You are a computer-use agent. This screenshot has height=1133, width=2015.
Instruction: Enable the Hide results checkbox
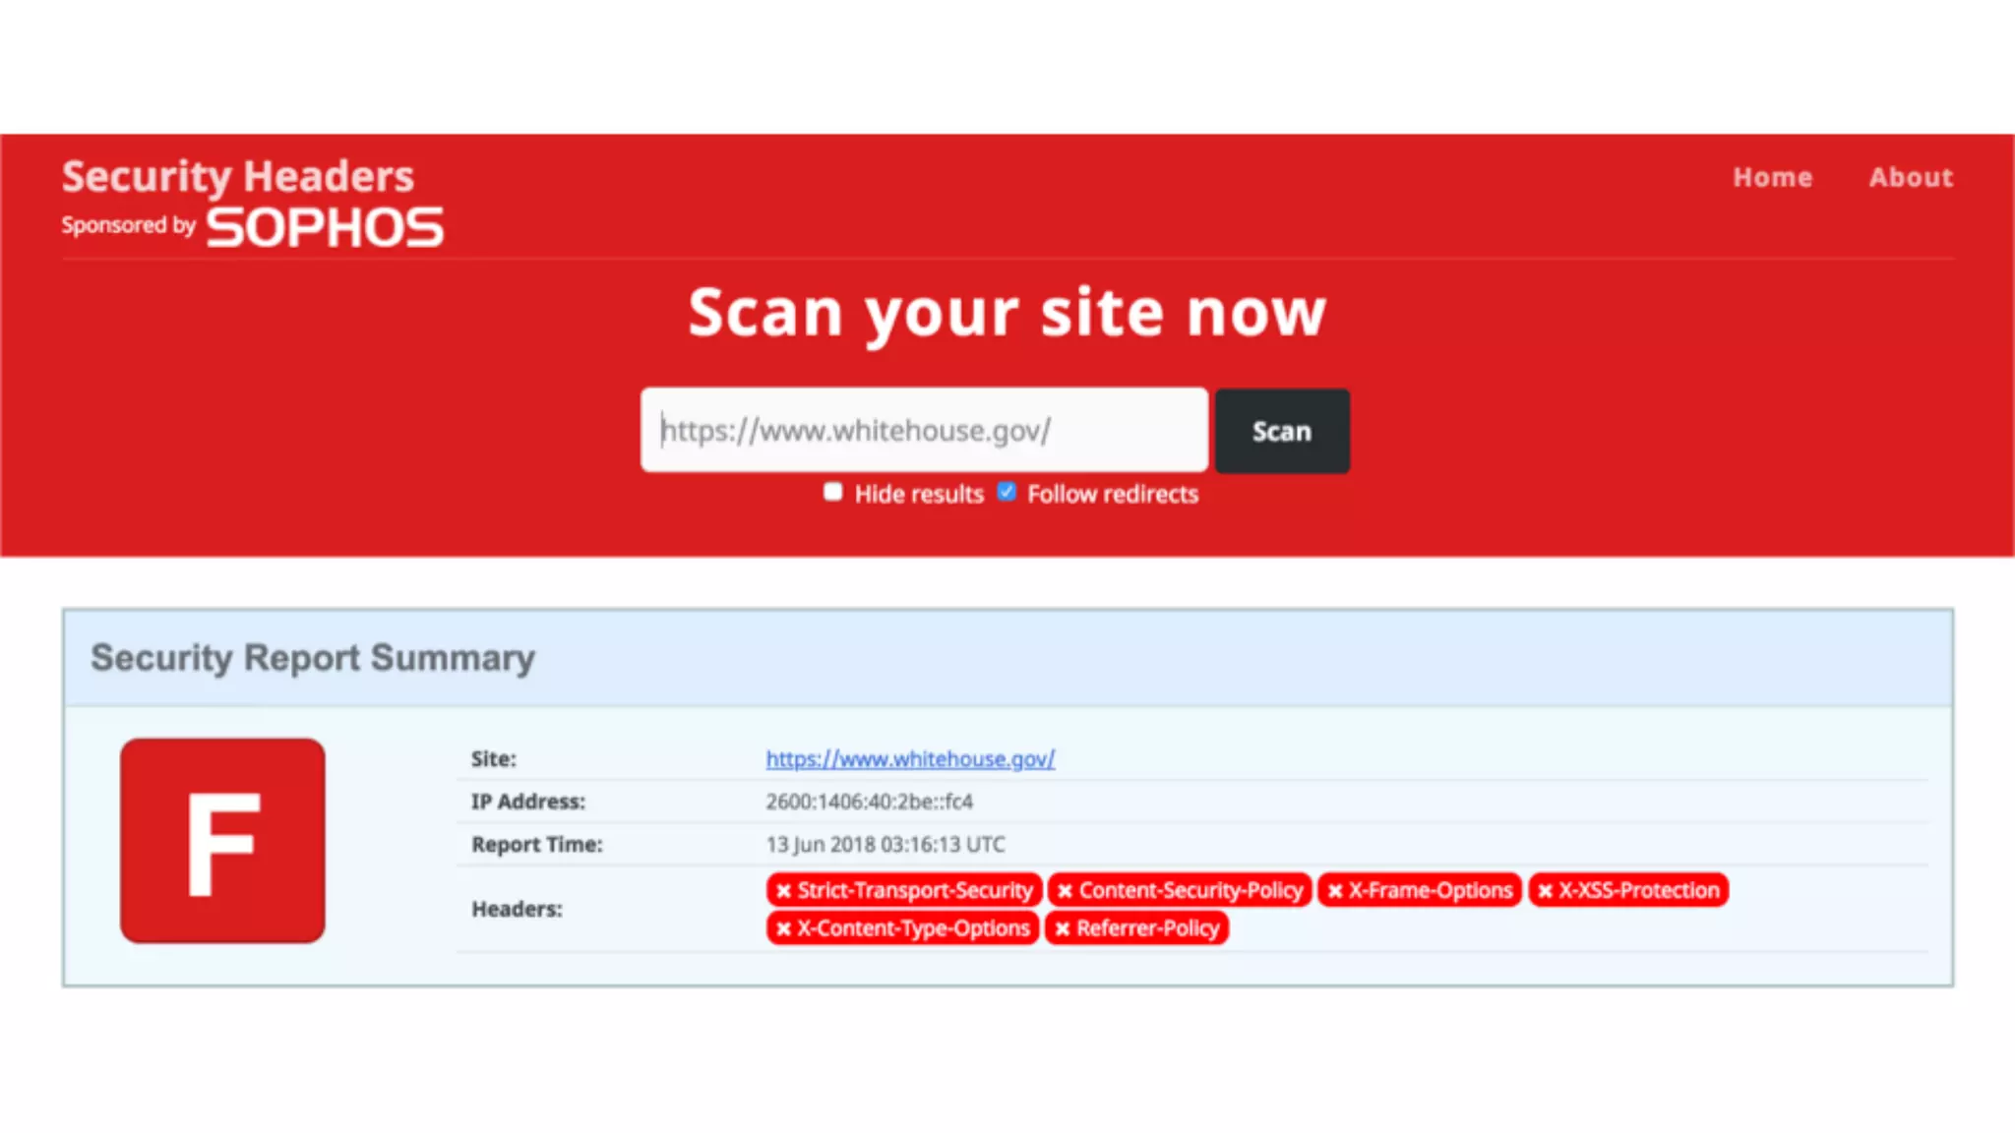(x=833, y=492)
